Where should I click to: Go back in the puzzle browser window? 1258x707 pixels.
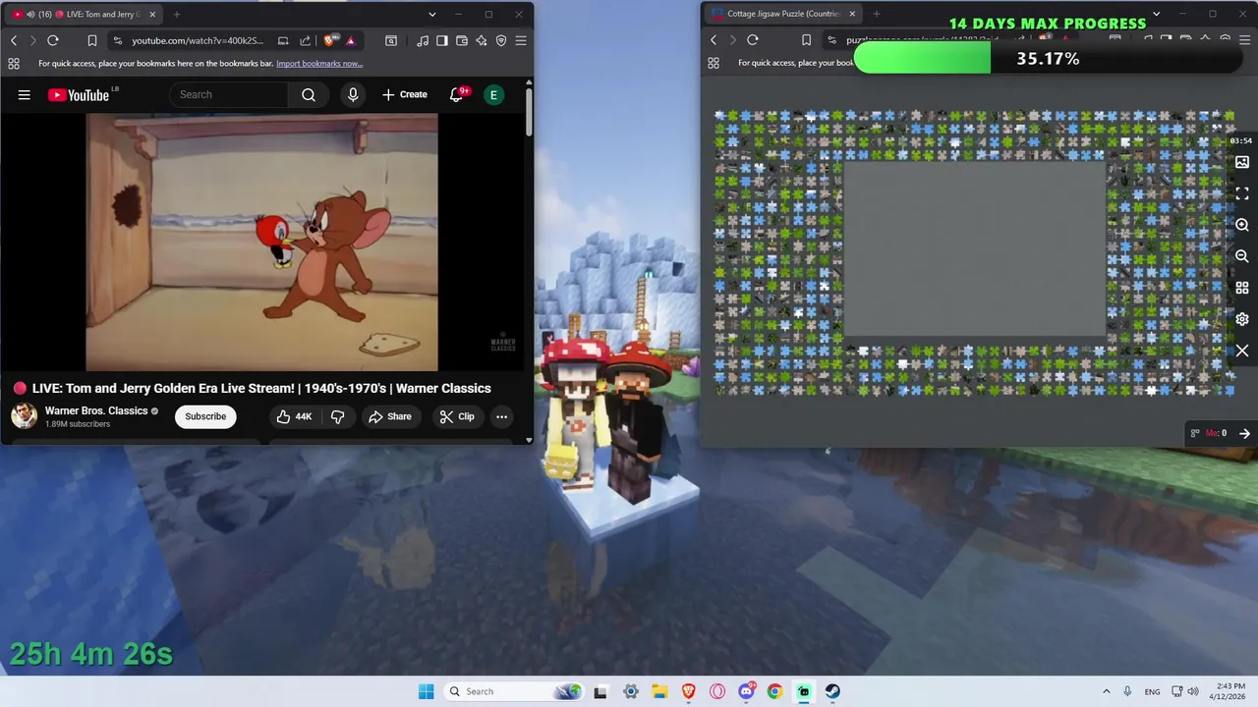(x=714, y=40)
